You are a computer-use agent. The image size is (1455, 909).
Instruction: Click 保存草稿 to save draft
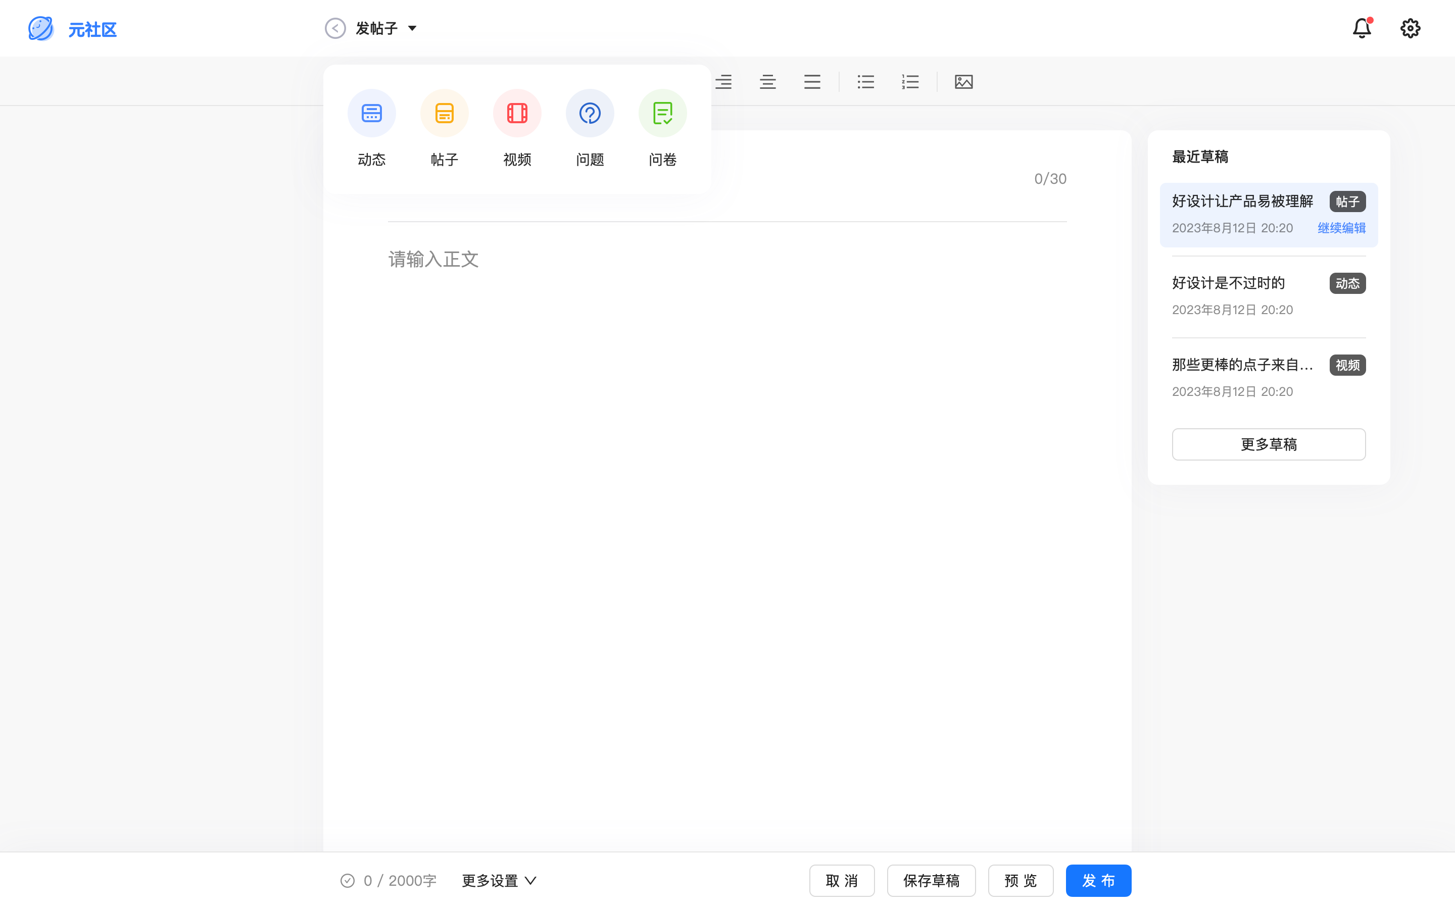(931, 881)
